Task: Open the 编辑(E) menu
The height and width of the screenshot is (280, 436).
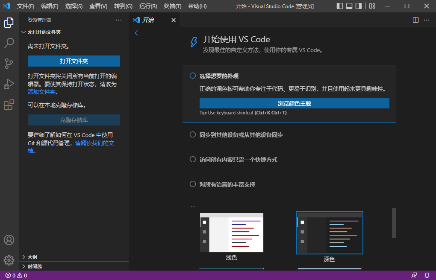Action: pos(50,6)
